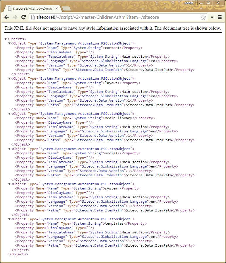Collapse the Object containing templates

(9, 219)
